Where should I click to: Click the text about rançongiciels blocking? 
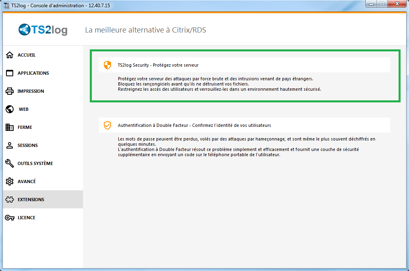click(x=183, y=84)
